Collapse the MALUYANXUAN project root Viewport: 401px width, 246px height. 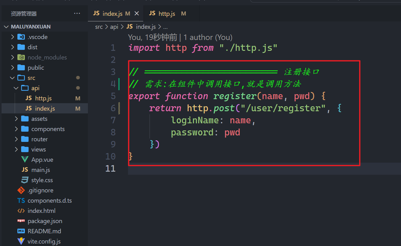point(6,27)
